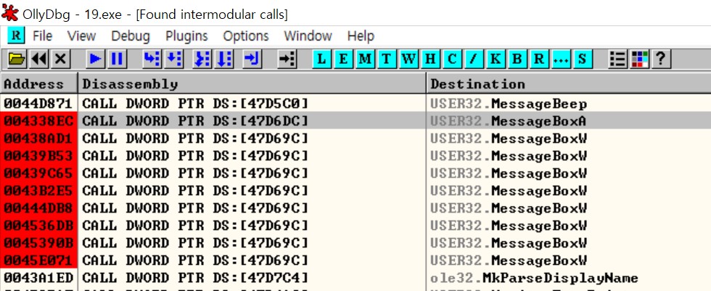
Task: Click USER32.MessageBoxA destination
Action: click(509, 121)
